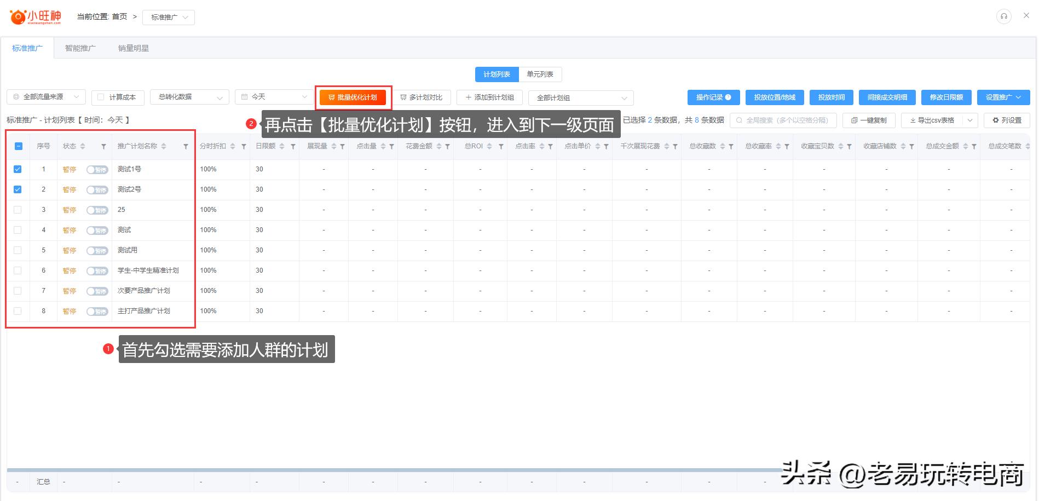This screenshot has height=501, width=1039.
Task: Focus the 全局搜索 search field
Action: pyautogui.click(x=783, y=120)
